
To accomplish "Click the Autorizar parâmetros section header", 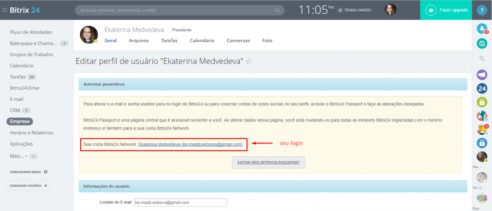I will [273, 84].
